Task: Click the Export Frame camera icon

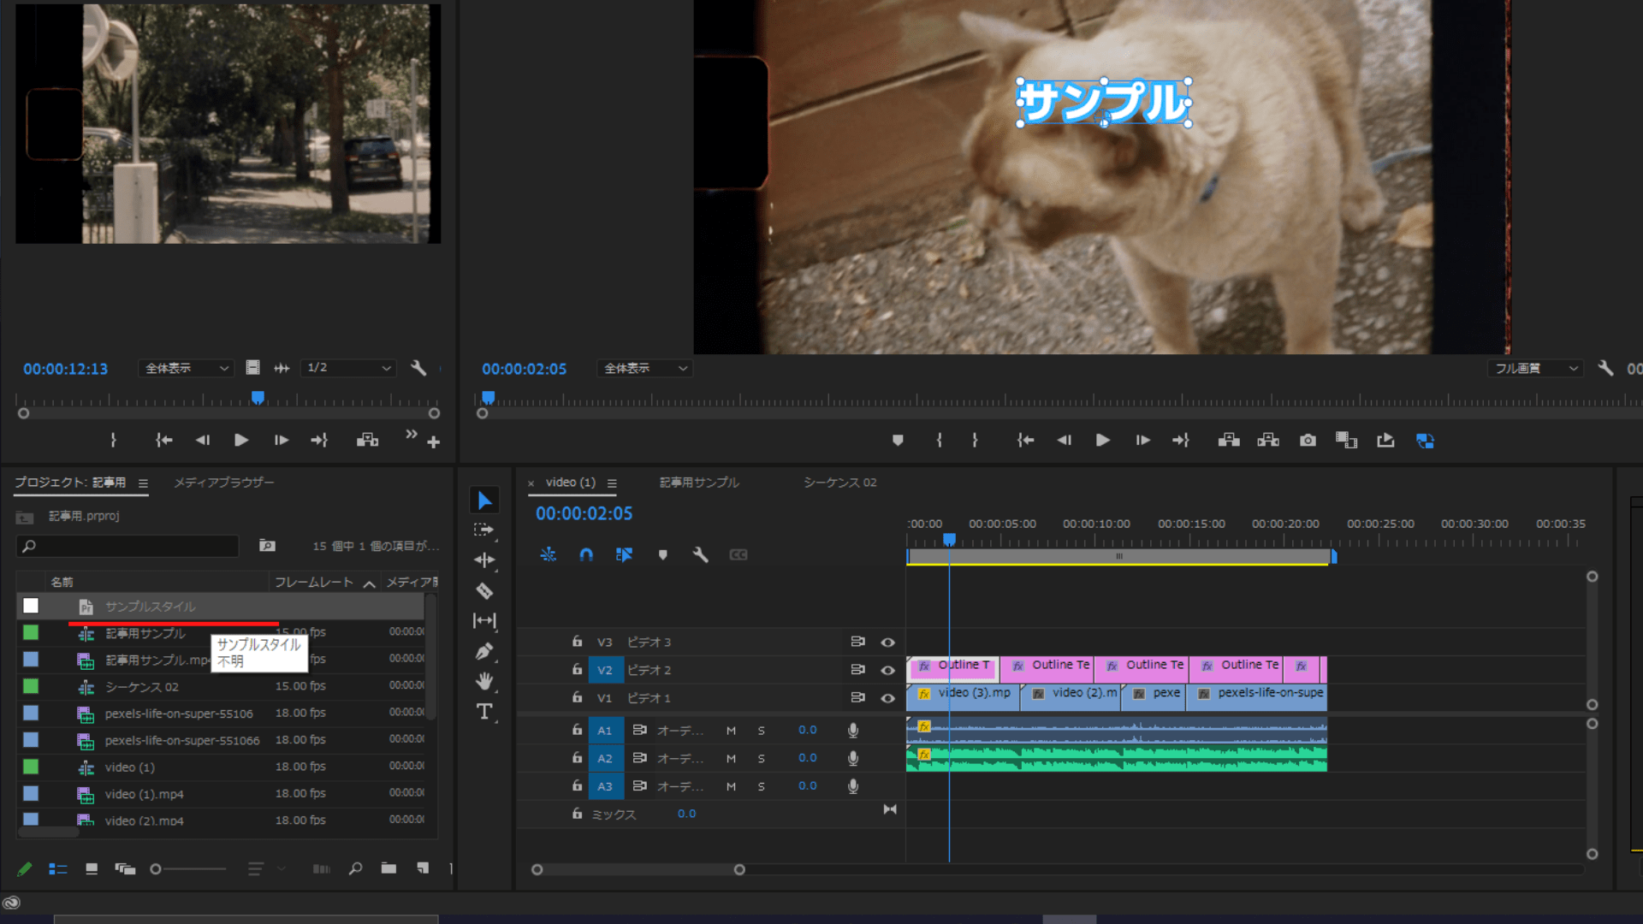Action: click(x=1308, y=441)
